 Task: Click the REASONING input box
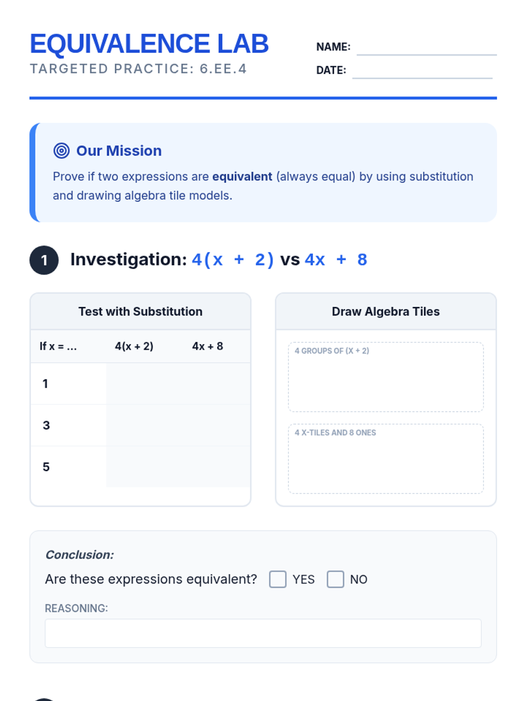point(263,633)
